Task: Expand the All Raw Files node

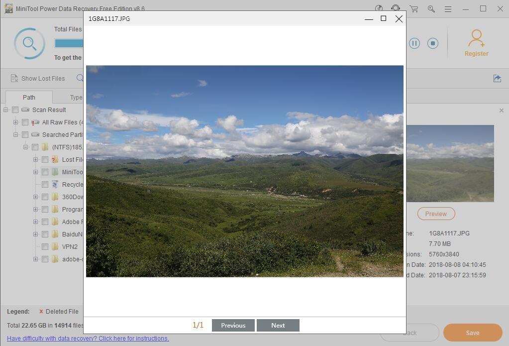Action: click(15, 122)
